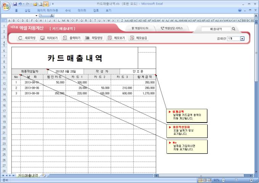Click the Select All corner cell

[x=4, y=21]
